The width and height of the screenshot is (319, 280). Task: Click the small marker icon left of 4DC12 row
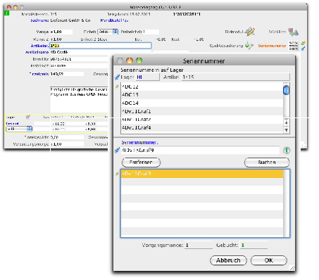tap(117, 87)
